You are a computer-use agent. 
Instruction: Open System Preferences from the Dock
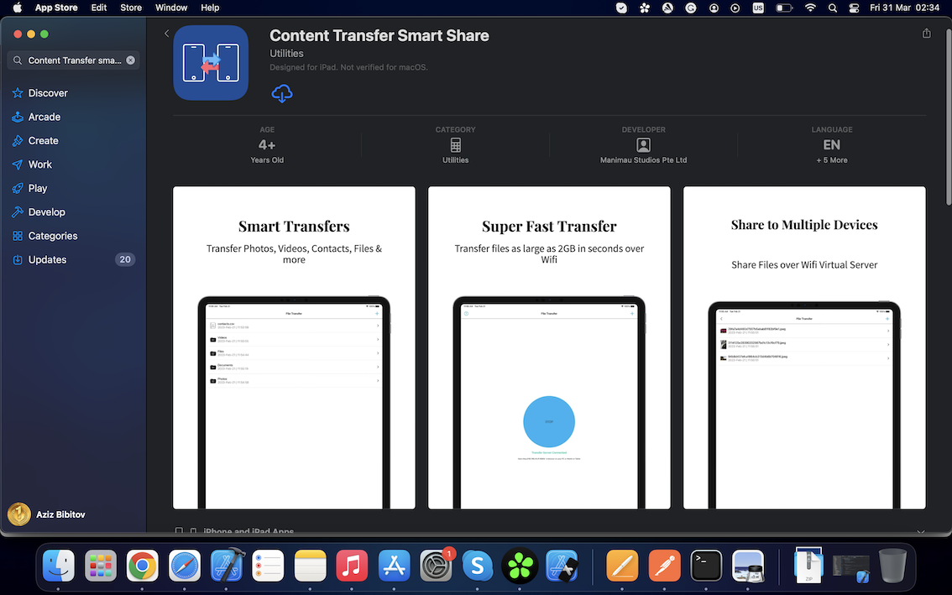tap(436, 566)
